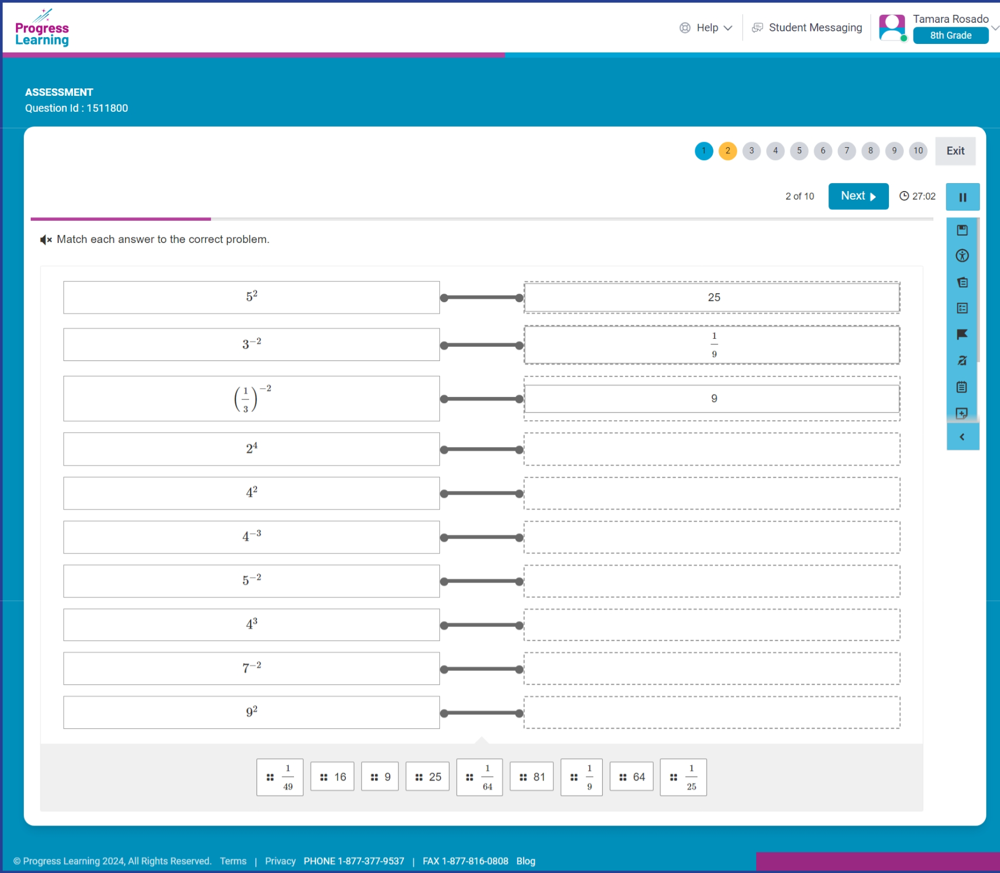Open the flashcards icon in sidebar
This screenshot has width=1000, height=873.
click(962, 282)
